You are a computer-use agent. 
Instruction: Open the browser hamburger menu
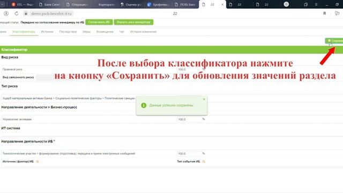[x=316, y=4]
